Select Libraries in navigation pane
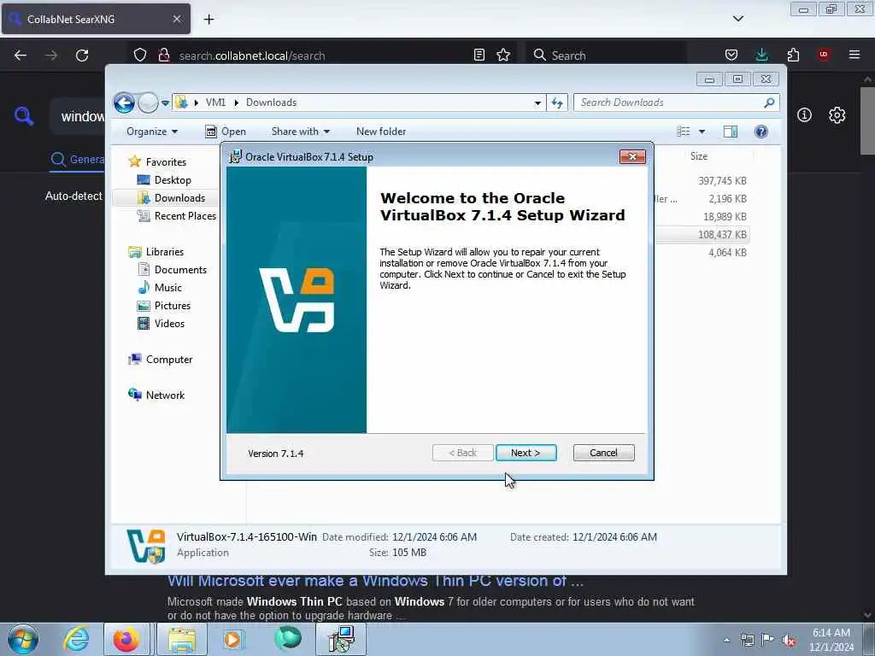875x656 pixels. (x=165, y=252)
